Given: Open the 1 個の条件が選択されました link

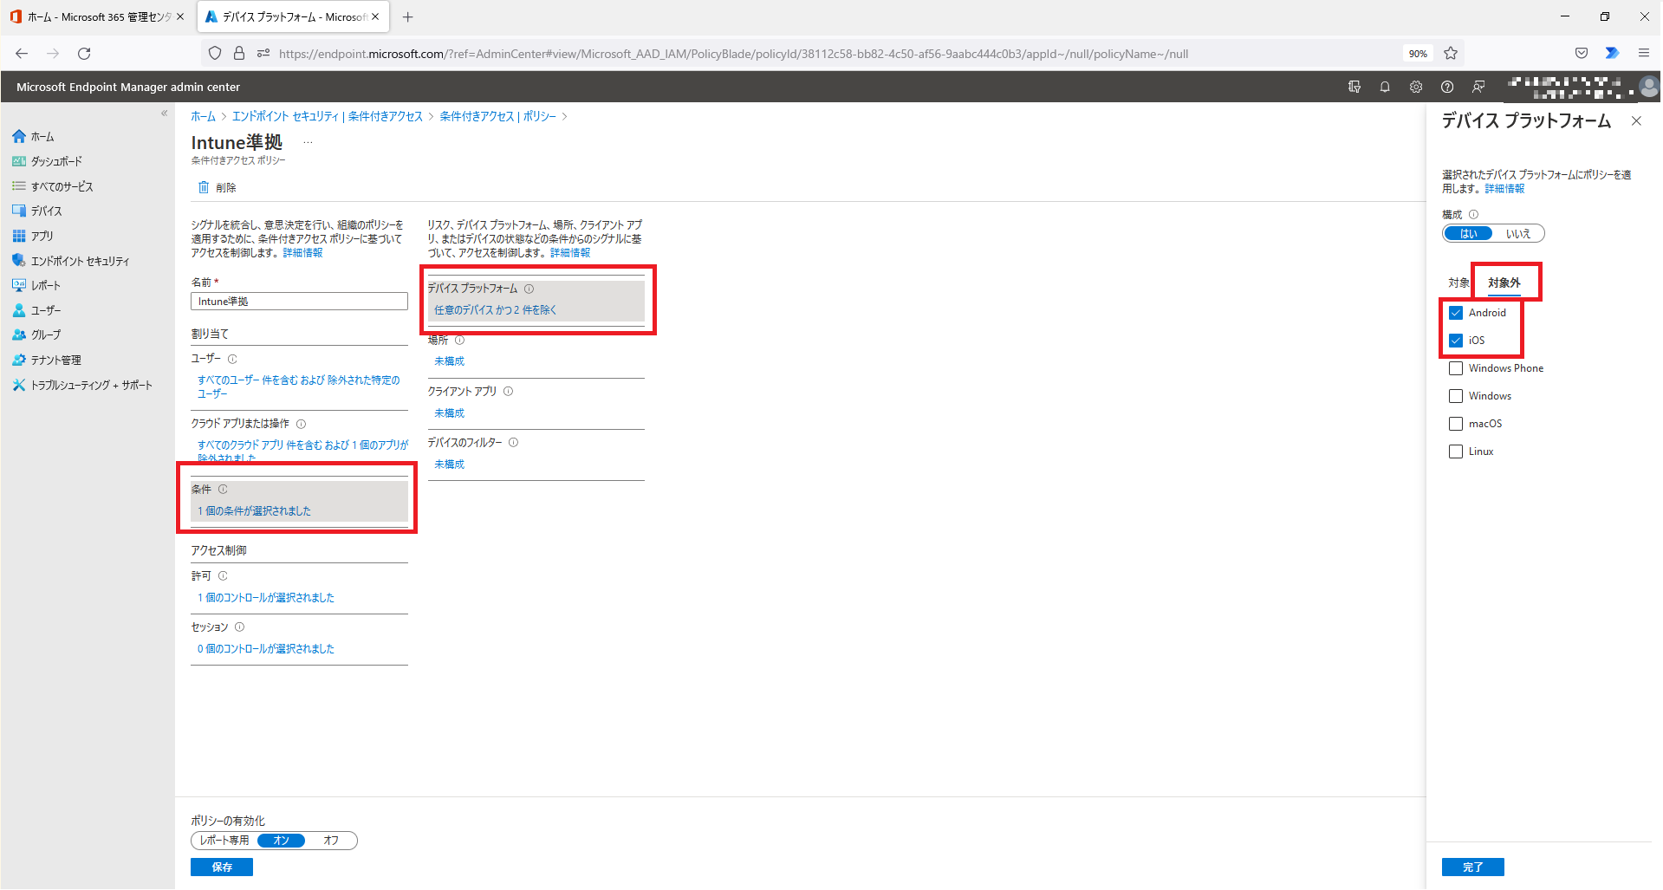Looking at the screenshot, I should coord(254,511).
